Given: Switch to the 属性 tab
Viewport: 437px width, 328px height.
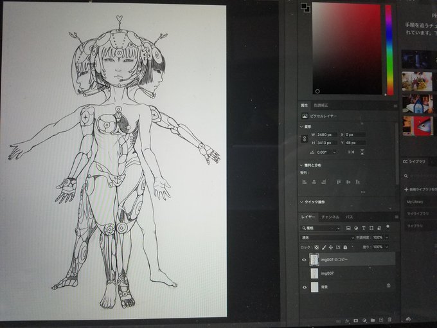Looking at the screenshot, I should (304, 105).
